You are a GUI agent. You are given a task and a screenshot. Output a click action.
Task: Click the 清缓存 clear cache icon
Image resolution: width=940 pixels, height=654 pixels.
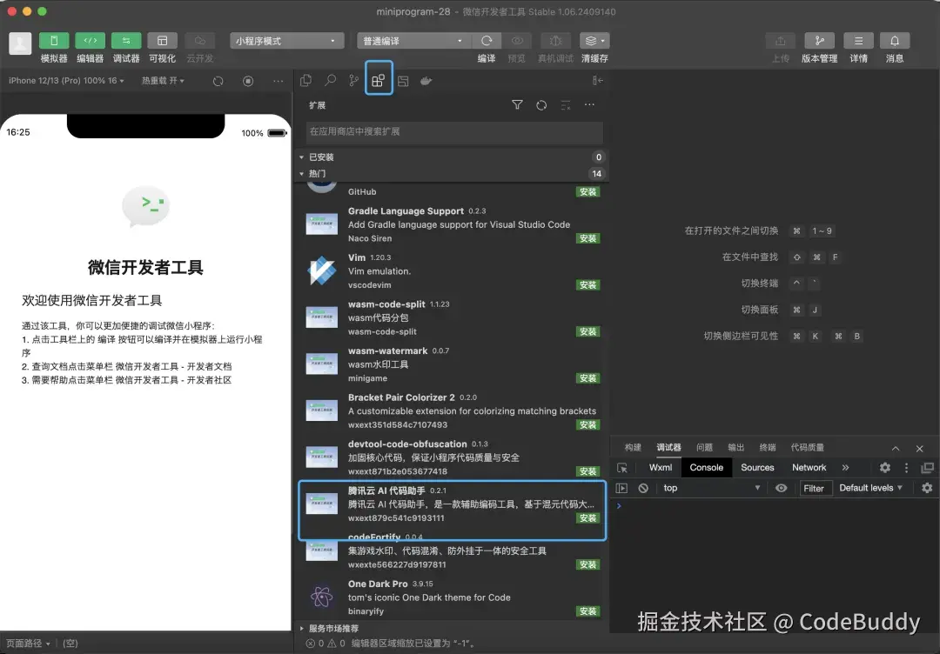pyautogui.click(x=590, y=40)
